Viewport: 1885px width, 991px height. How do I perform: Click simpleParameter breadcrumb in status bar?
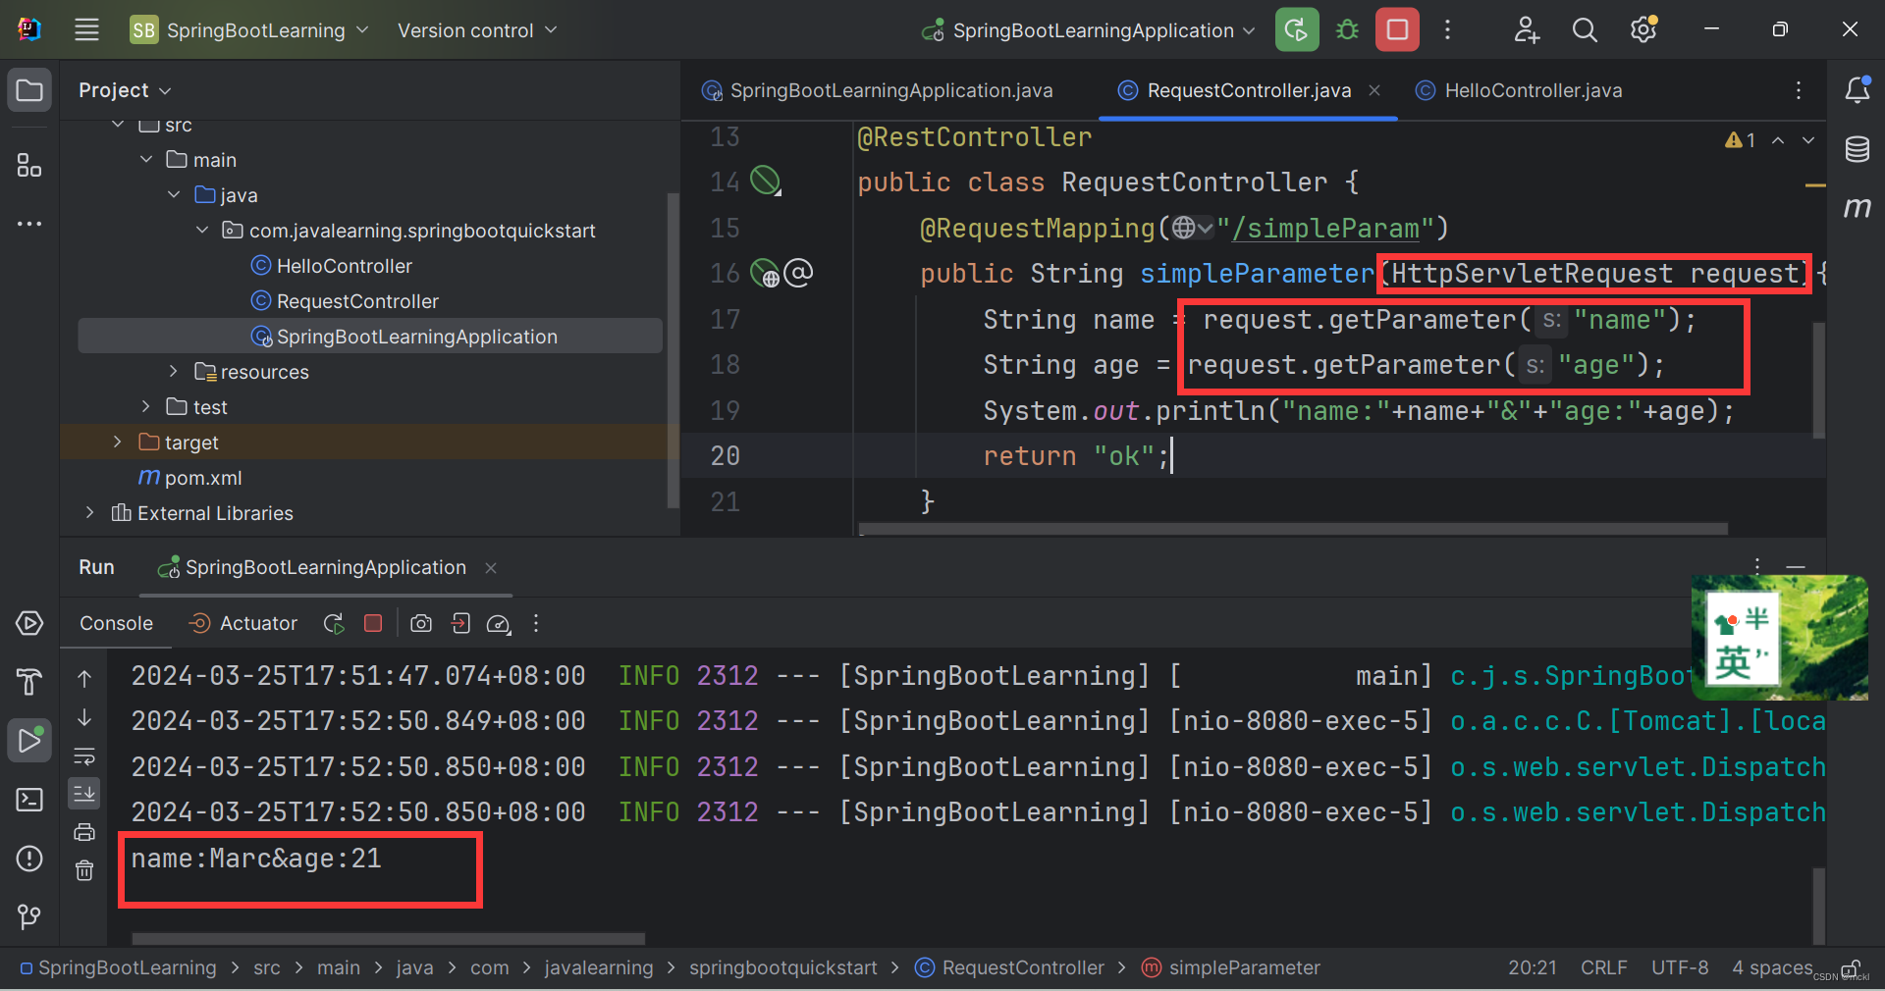click(1230, 967)
